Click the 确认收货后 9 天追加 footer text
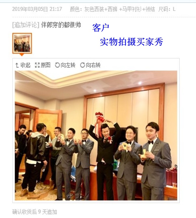 (35, 212)
